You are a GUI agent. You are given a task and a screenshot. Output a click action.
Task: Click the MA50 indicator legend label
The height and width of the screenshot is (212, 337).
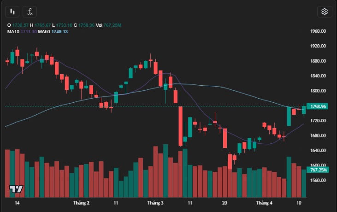tap(44, 31)
